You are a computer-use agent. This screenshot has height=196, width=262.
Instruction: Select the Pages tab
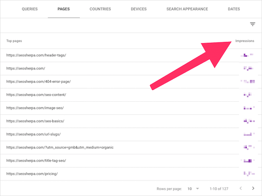point(64,9)
